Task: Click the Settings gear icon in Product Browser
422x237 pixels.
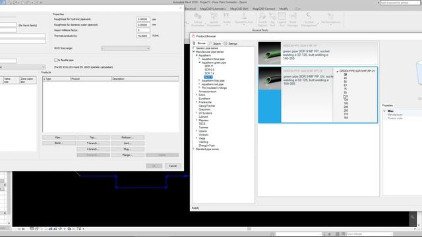Action: tap(226, 43)
